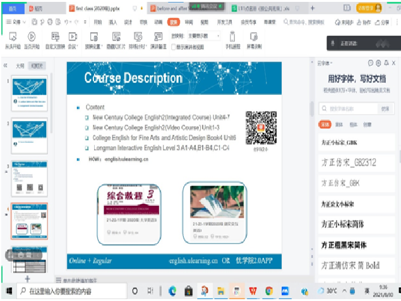Screen dimensions: 401x301
Task: Click the feedback bubble icon in font panel header
Action: [x=371, y=63]
